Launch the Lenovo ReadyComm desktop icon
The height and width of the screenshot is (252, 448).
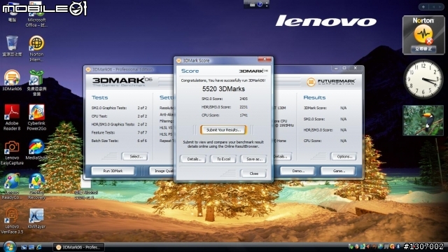click(12, 186)
